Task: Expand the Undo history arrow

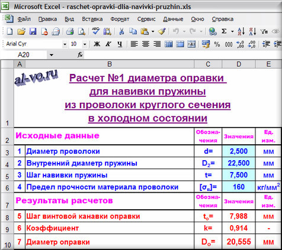Action: tap(184, 31)
